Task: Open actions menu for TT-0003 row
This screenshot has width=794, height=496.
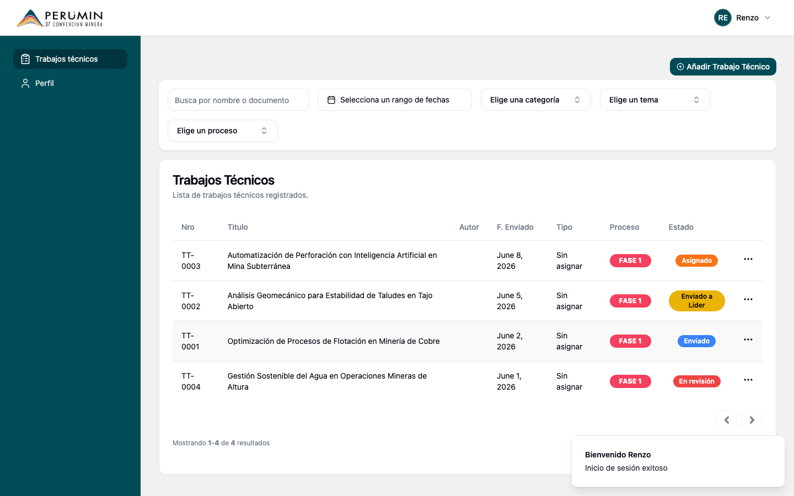Action: (x=748, y=259)
